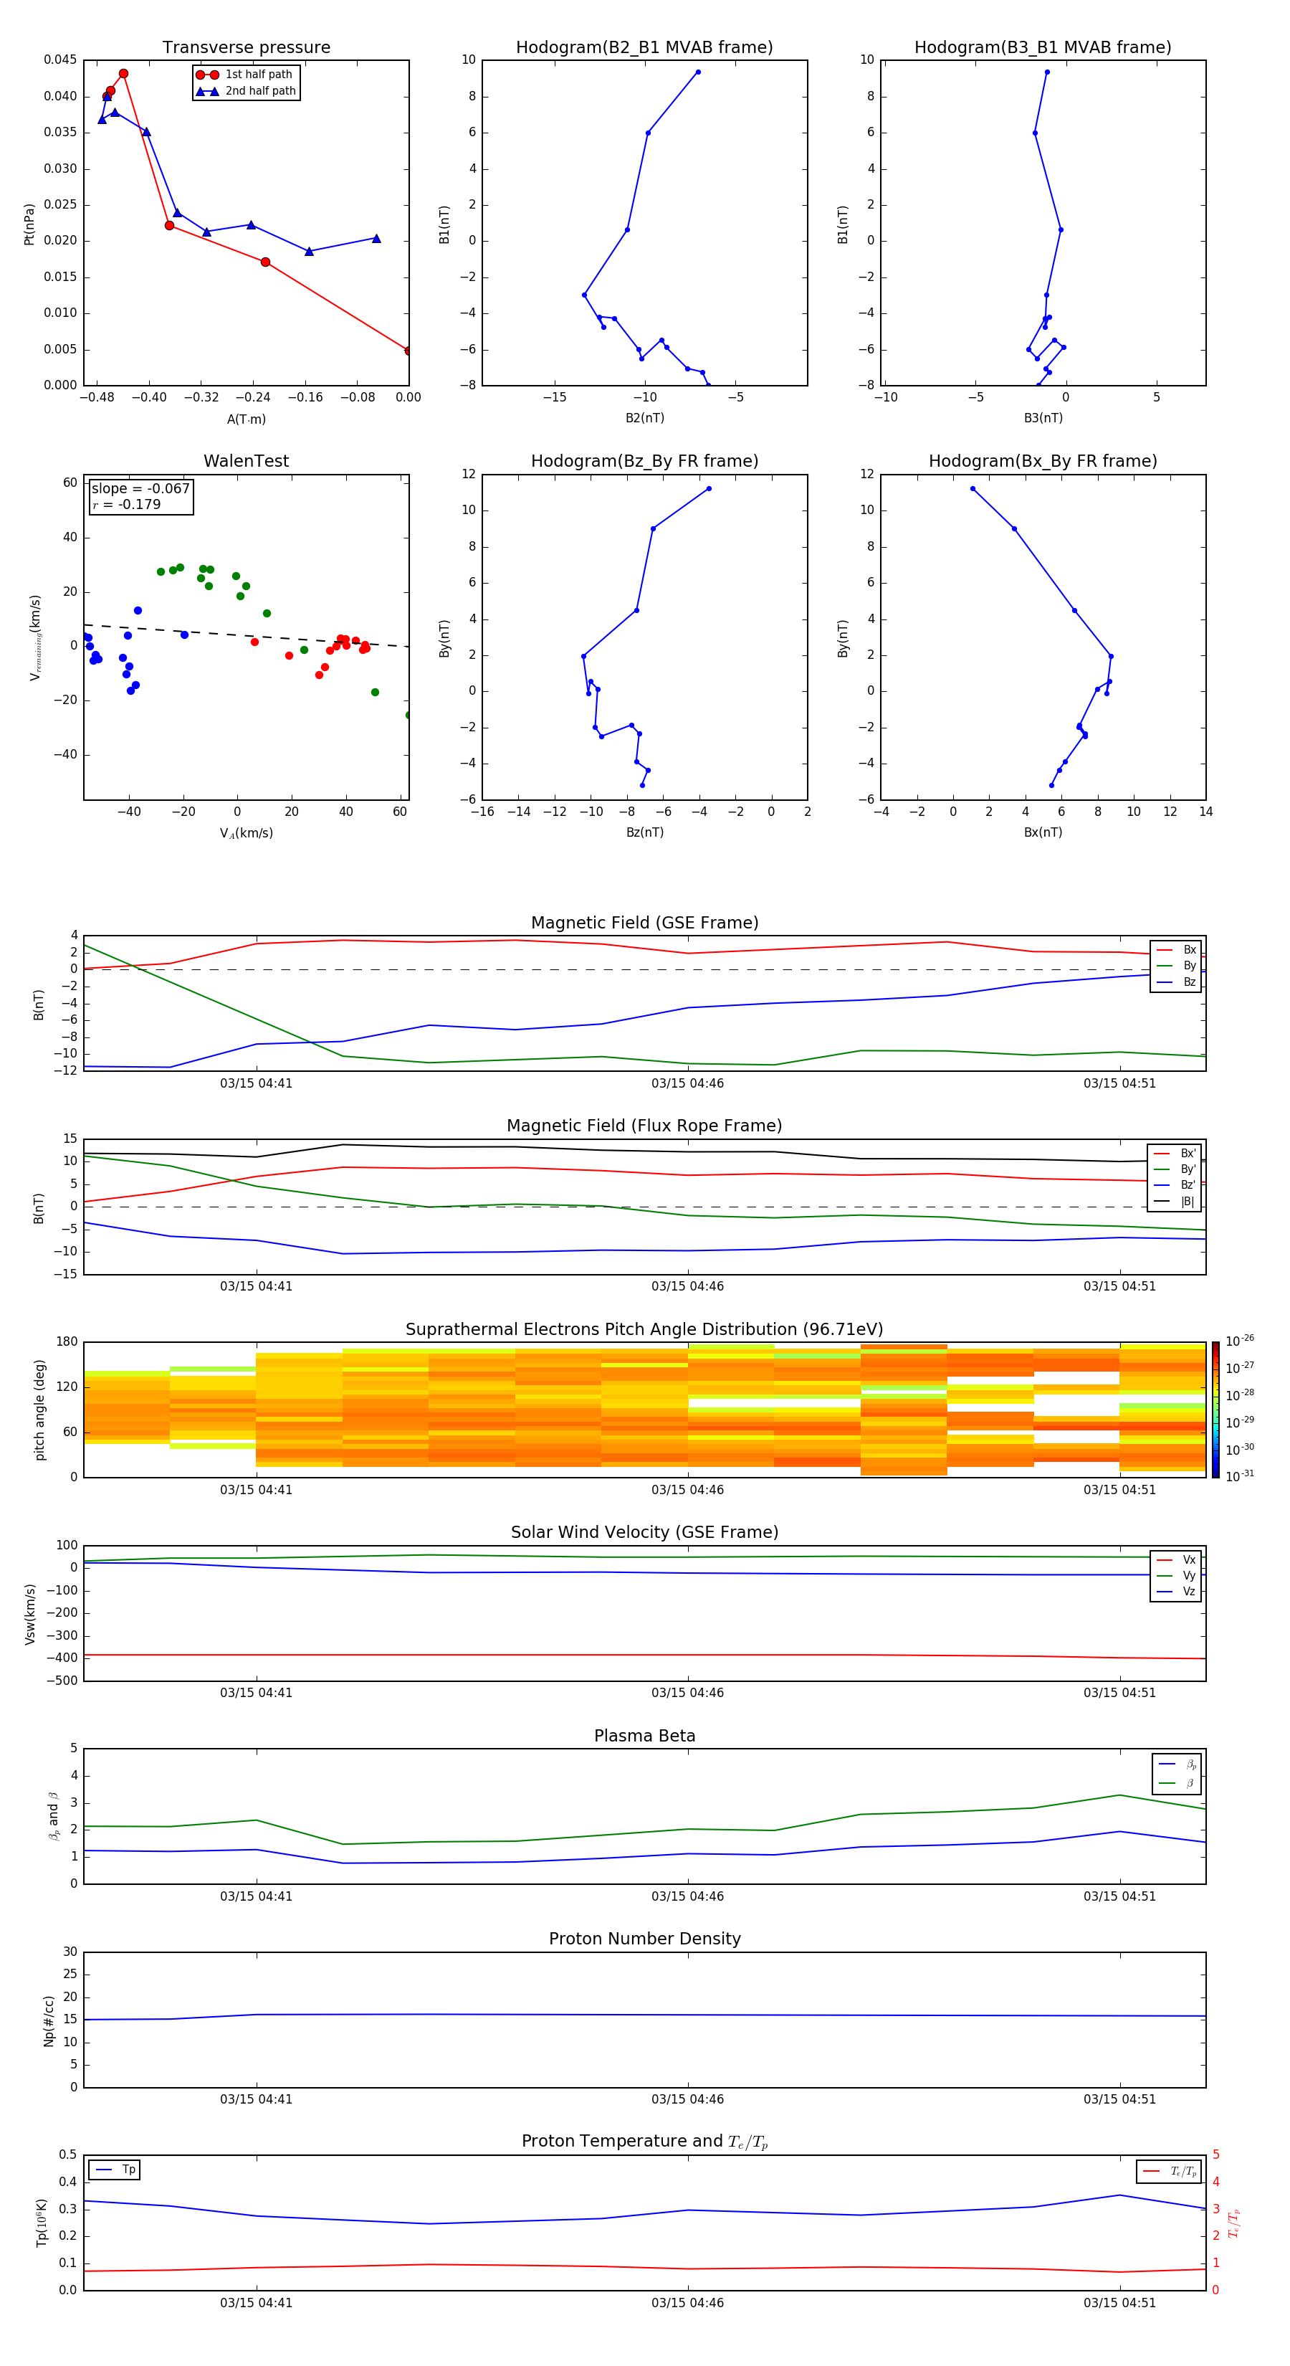Click 'VA(km/s)' x-axis label
Viewport: 1290px width, 2366px height.
pyautogui.click(x=246, y=834)
